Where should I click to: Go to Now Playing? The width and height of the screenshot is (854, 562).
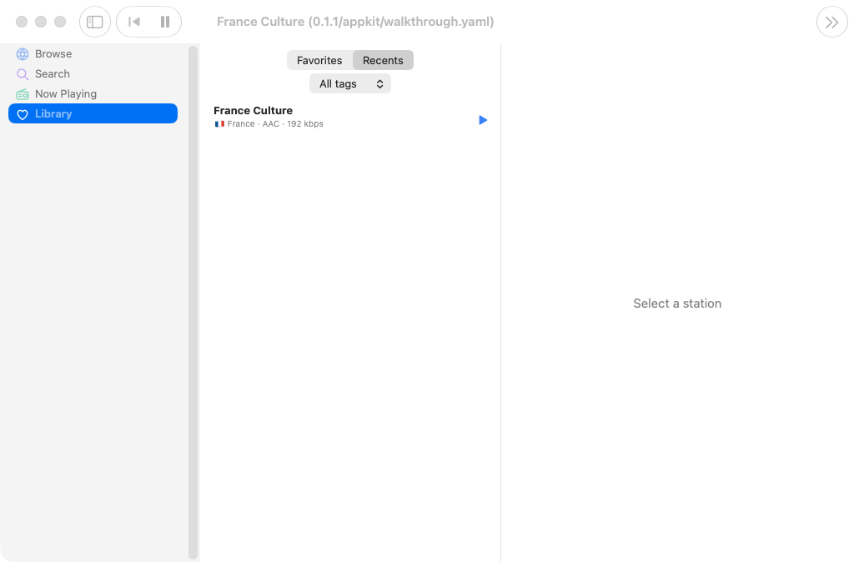click(93, 93)
